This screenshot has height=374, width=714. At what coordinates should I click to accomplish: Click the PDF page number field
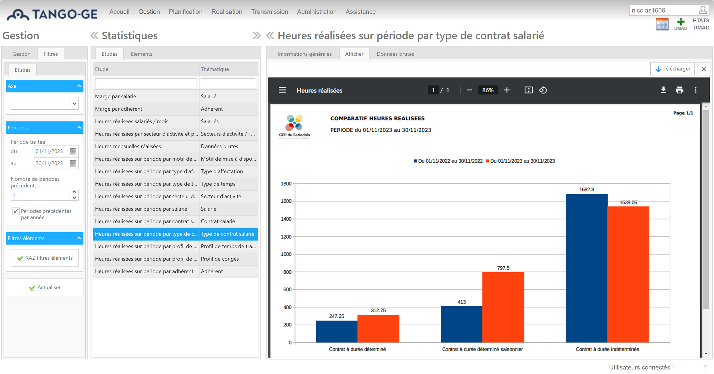click(x=433, y=90)
